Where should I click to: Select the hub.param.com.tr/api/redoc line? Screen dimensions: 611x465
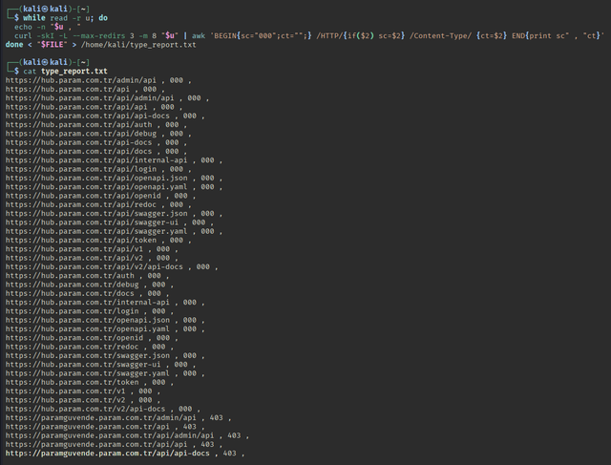tap(98, 204)
